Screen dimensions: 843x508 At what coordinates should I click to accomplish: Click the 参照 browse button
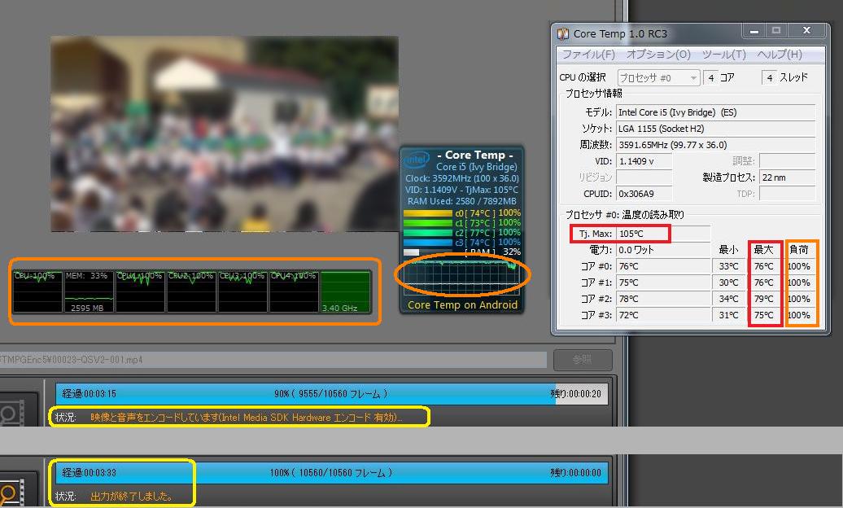(x=583, y=359)
